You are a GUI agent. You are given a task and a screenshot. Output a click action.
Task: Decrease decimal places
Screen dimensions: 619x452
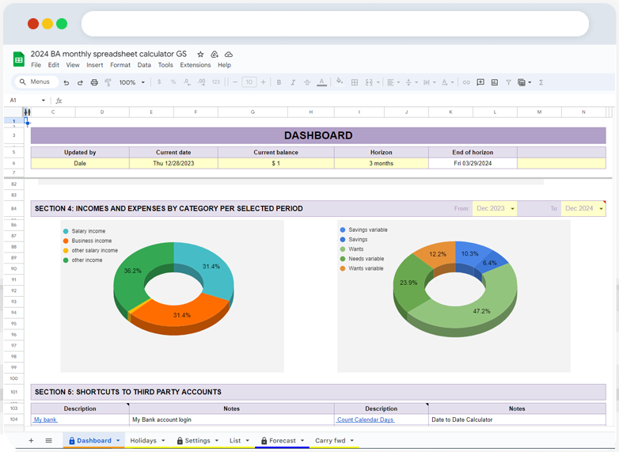[x=187, y=82]
